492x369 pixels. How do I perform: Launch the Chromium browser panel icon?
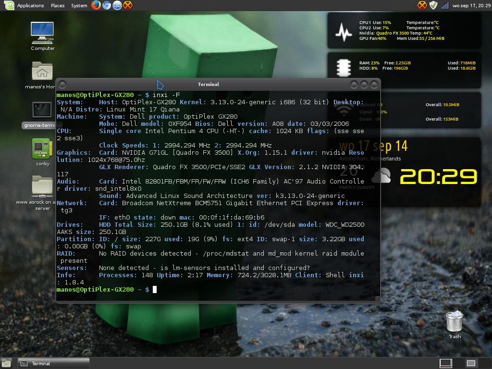pos(107,5)
